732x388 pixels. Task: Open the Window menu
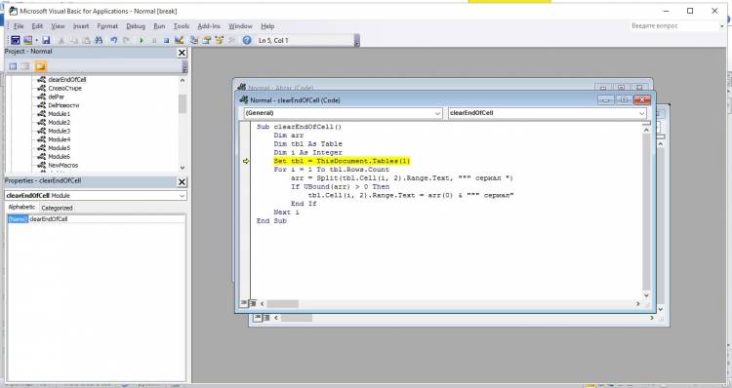point(240,26)
